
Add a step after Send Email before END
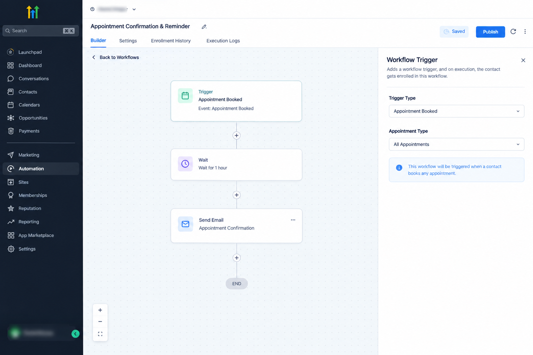coord(237,258)
